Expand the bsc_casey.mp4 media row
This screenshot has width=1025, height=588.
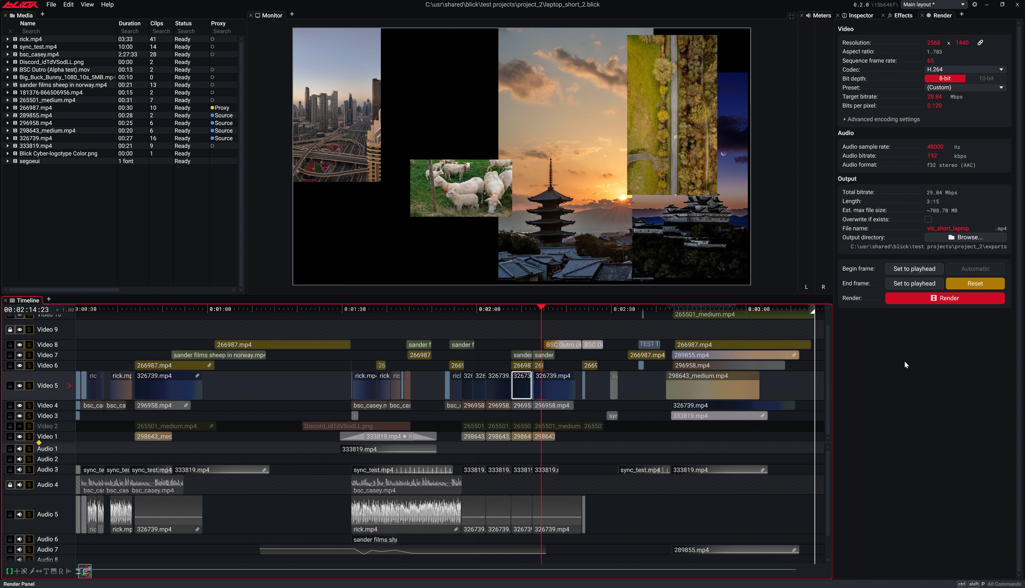[8, 54]
